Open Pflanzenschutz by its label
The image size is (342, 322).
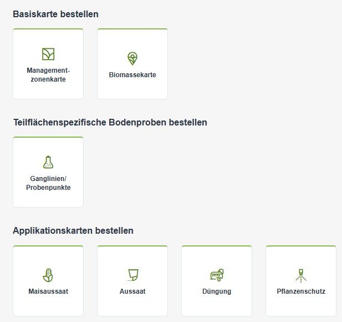coord(301,291)
